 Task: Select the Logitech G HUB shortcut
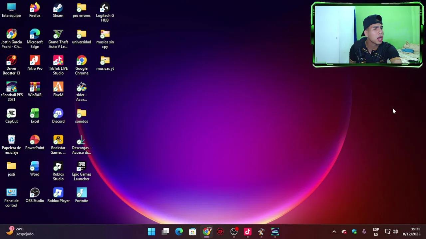pos(105,13)
